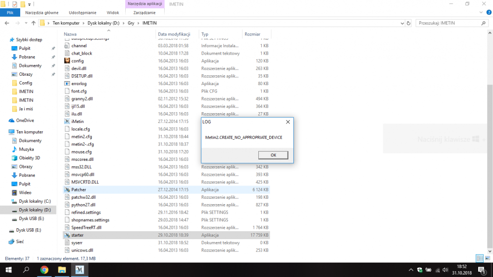Switch to large icons view layout
493x277 pixels.
pyautogui.click(x=488, y=258)
